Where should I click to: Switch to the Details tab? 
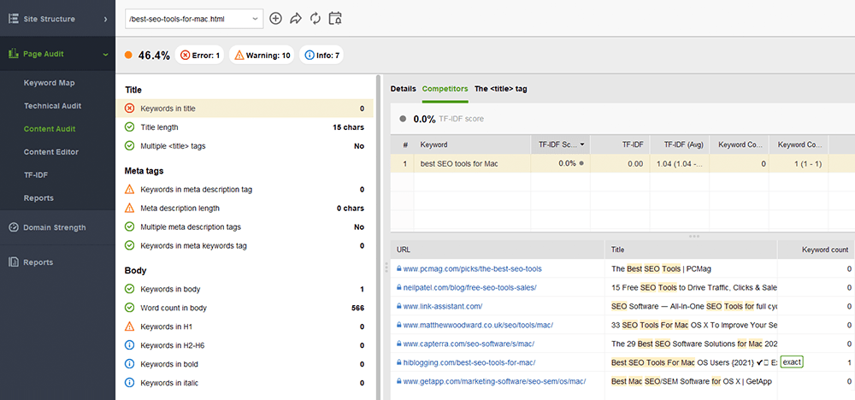tap(403, 88)
